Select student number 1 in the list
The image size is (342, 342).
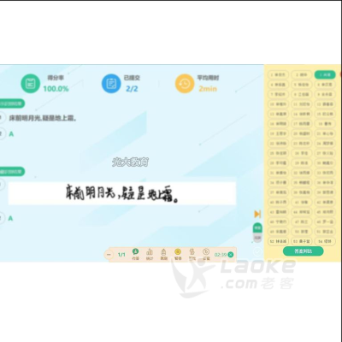[278, 74]
